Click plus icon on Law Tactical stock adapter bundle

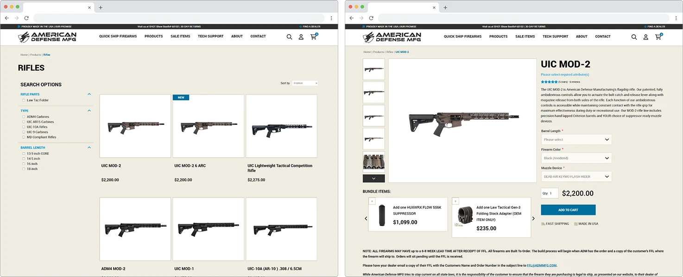click(x=455, y=201)
